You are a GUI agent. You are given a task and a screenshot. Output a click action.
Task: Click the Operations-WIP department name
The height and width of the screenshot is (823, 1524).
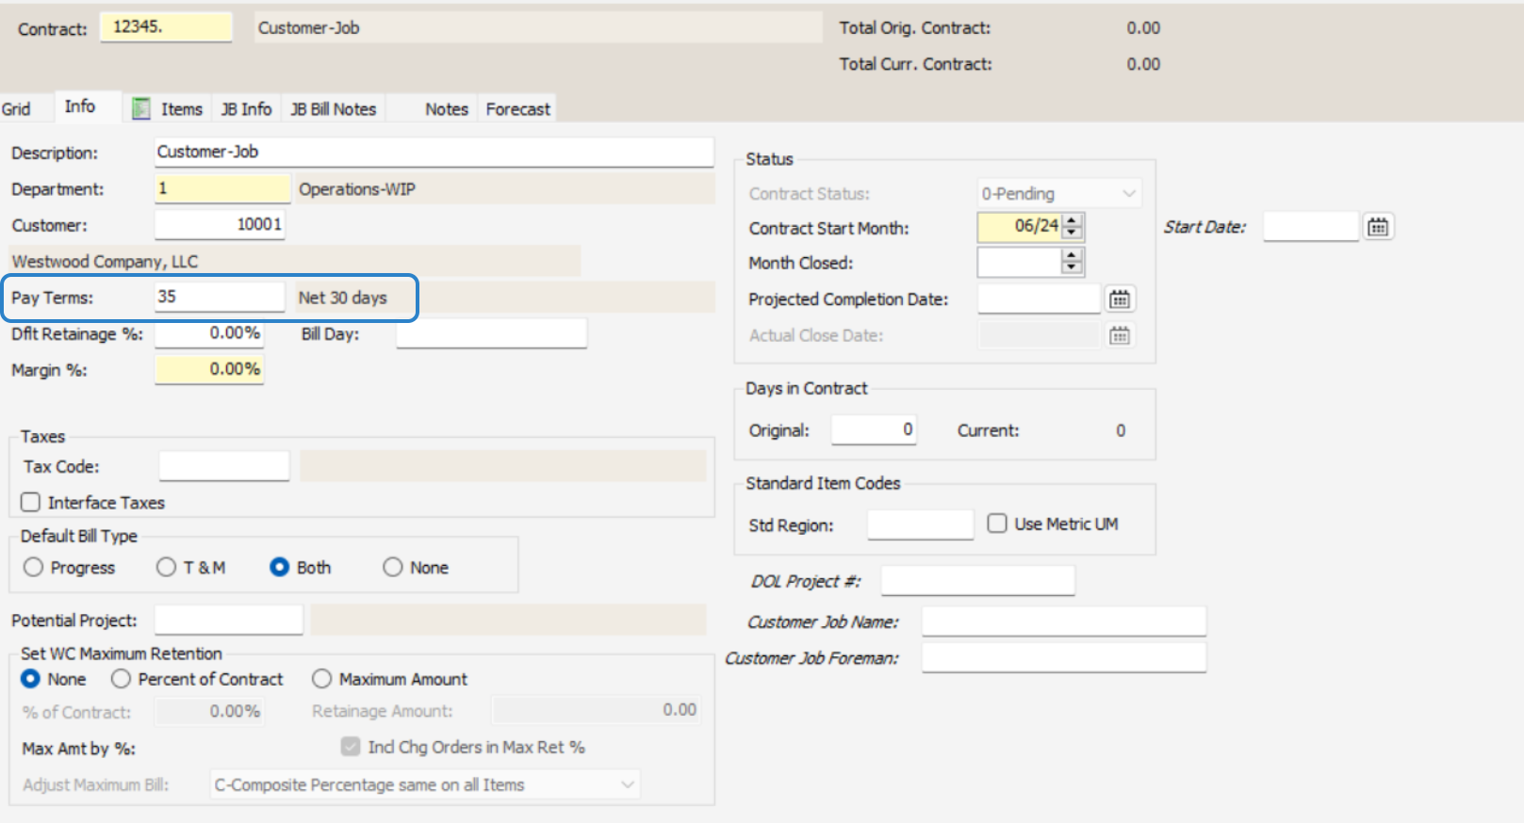(356, 189)
